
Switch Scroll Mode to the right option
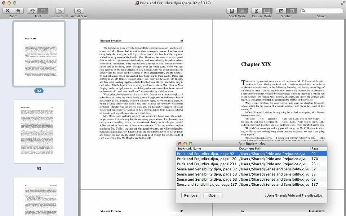pyautogui.click(x=243, y=11)
